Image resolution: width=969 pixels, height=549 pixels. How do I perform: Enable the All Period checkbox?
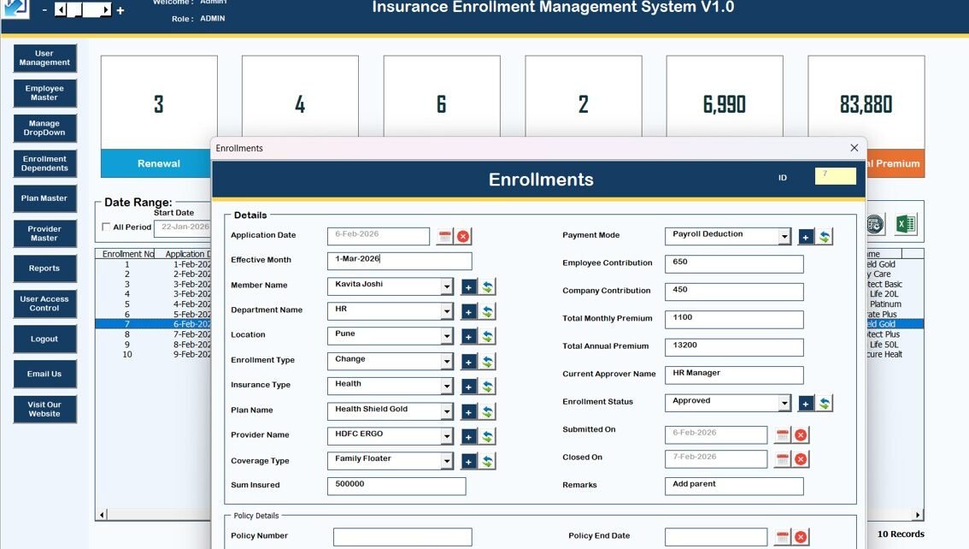click(x=106, y=227)
